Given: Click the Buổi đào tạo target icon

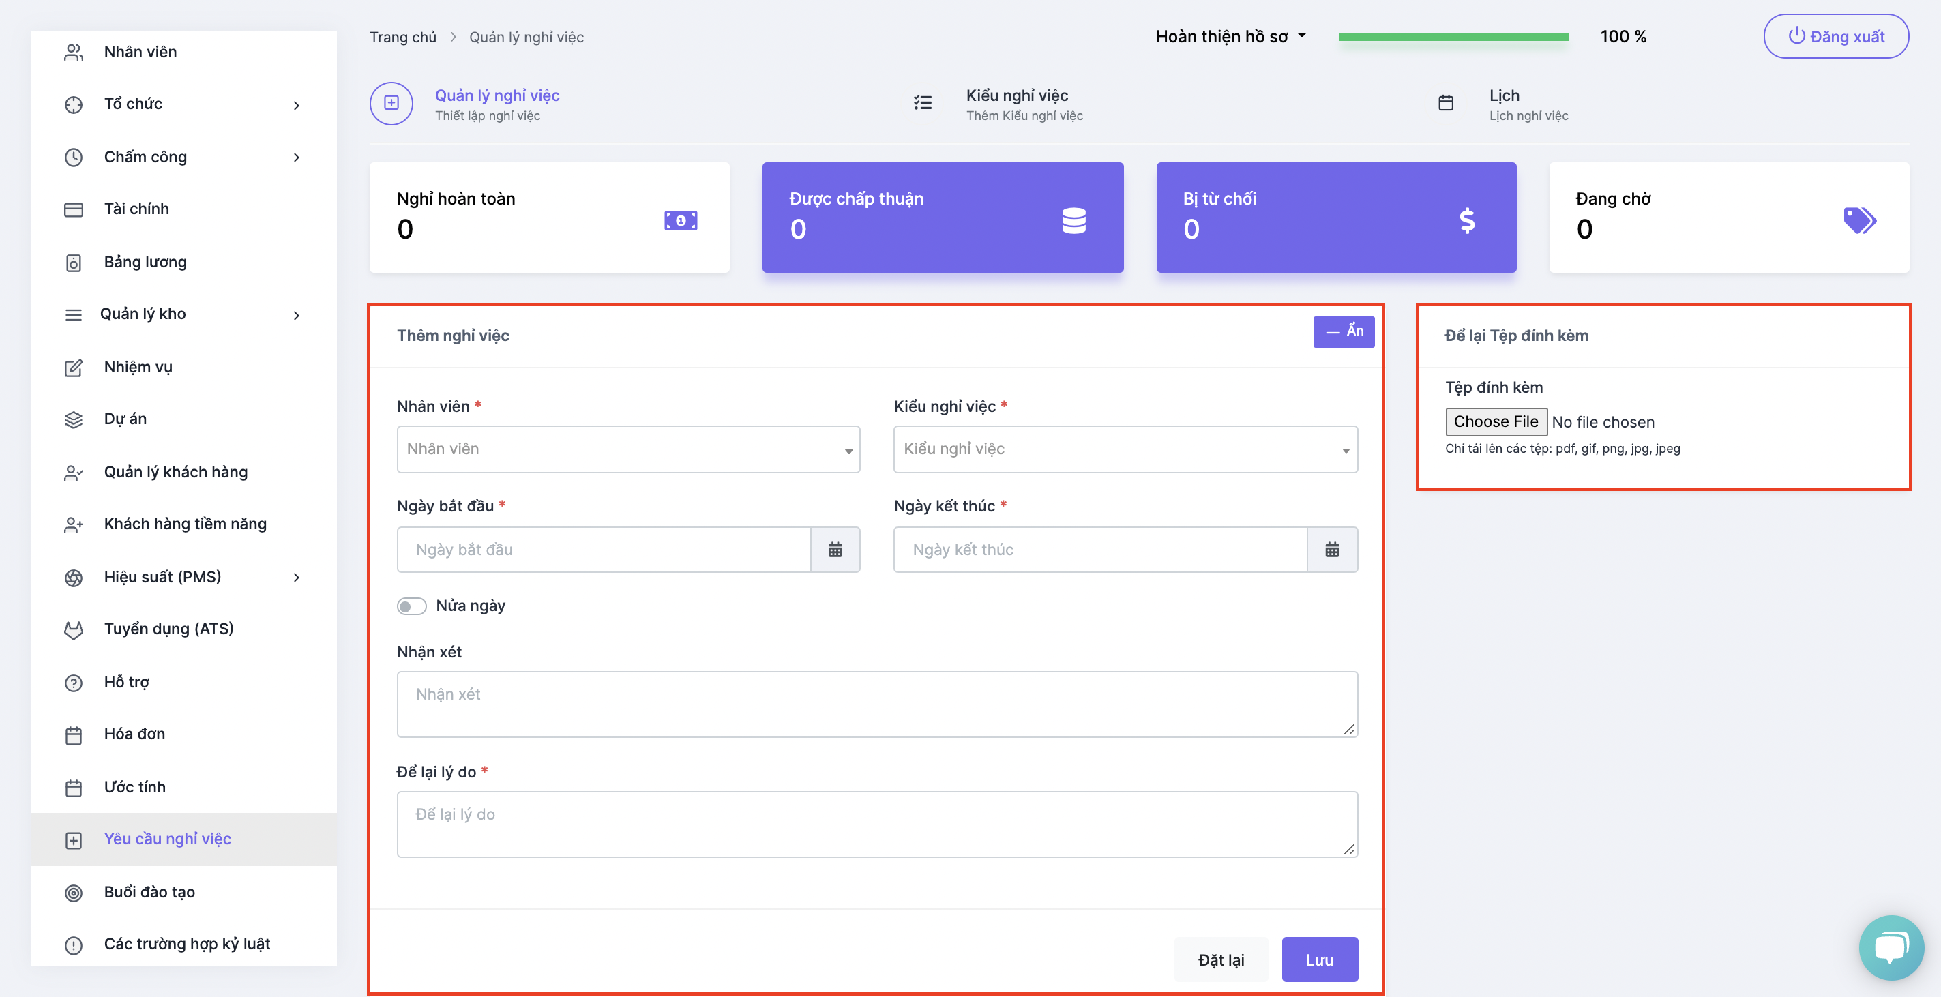Looking at the screenshot, I should (73, 892).
